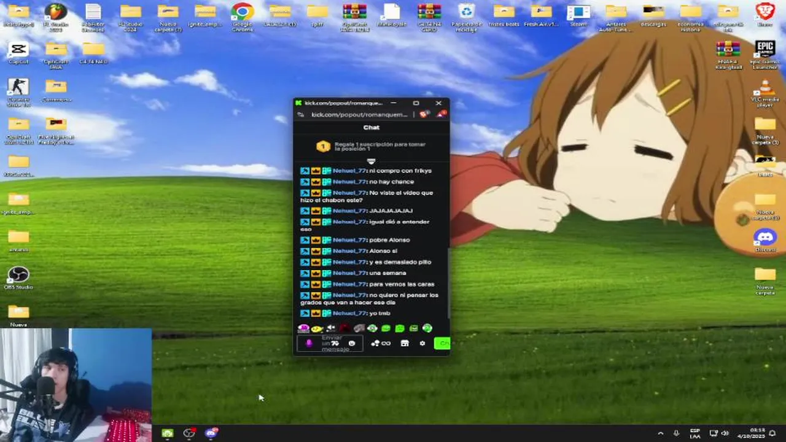The image size is (786, 442).
Task: Click the webcam overlay thumbnail
Action: pos(76,385)
